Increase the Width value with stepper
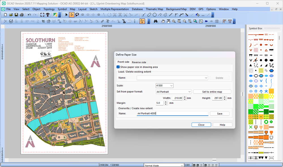The image size is (283, 167). (x=185, y=97)
